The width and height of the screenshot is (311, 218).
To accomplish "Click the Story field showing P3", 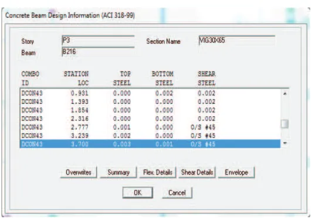I will coord(98,40).
